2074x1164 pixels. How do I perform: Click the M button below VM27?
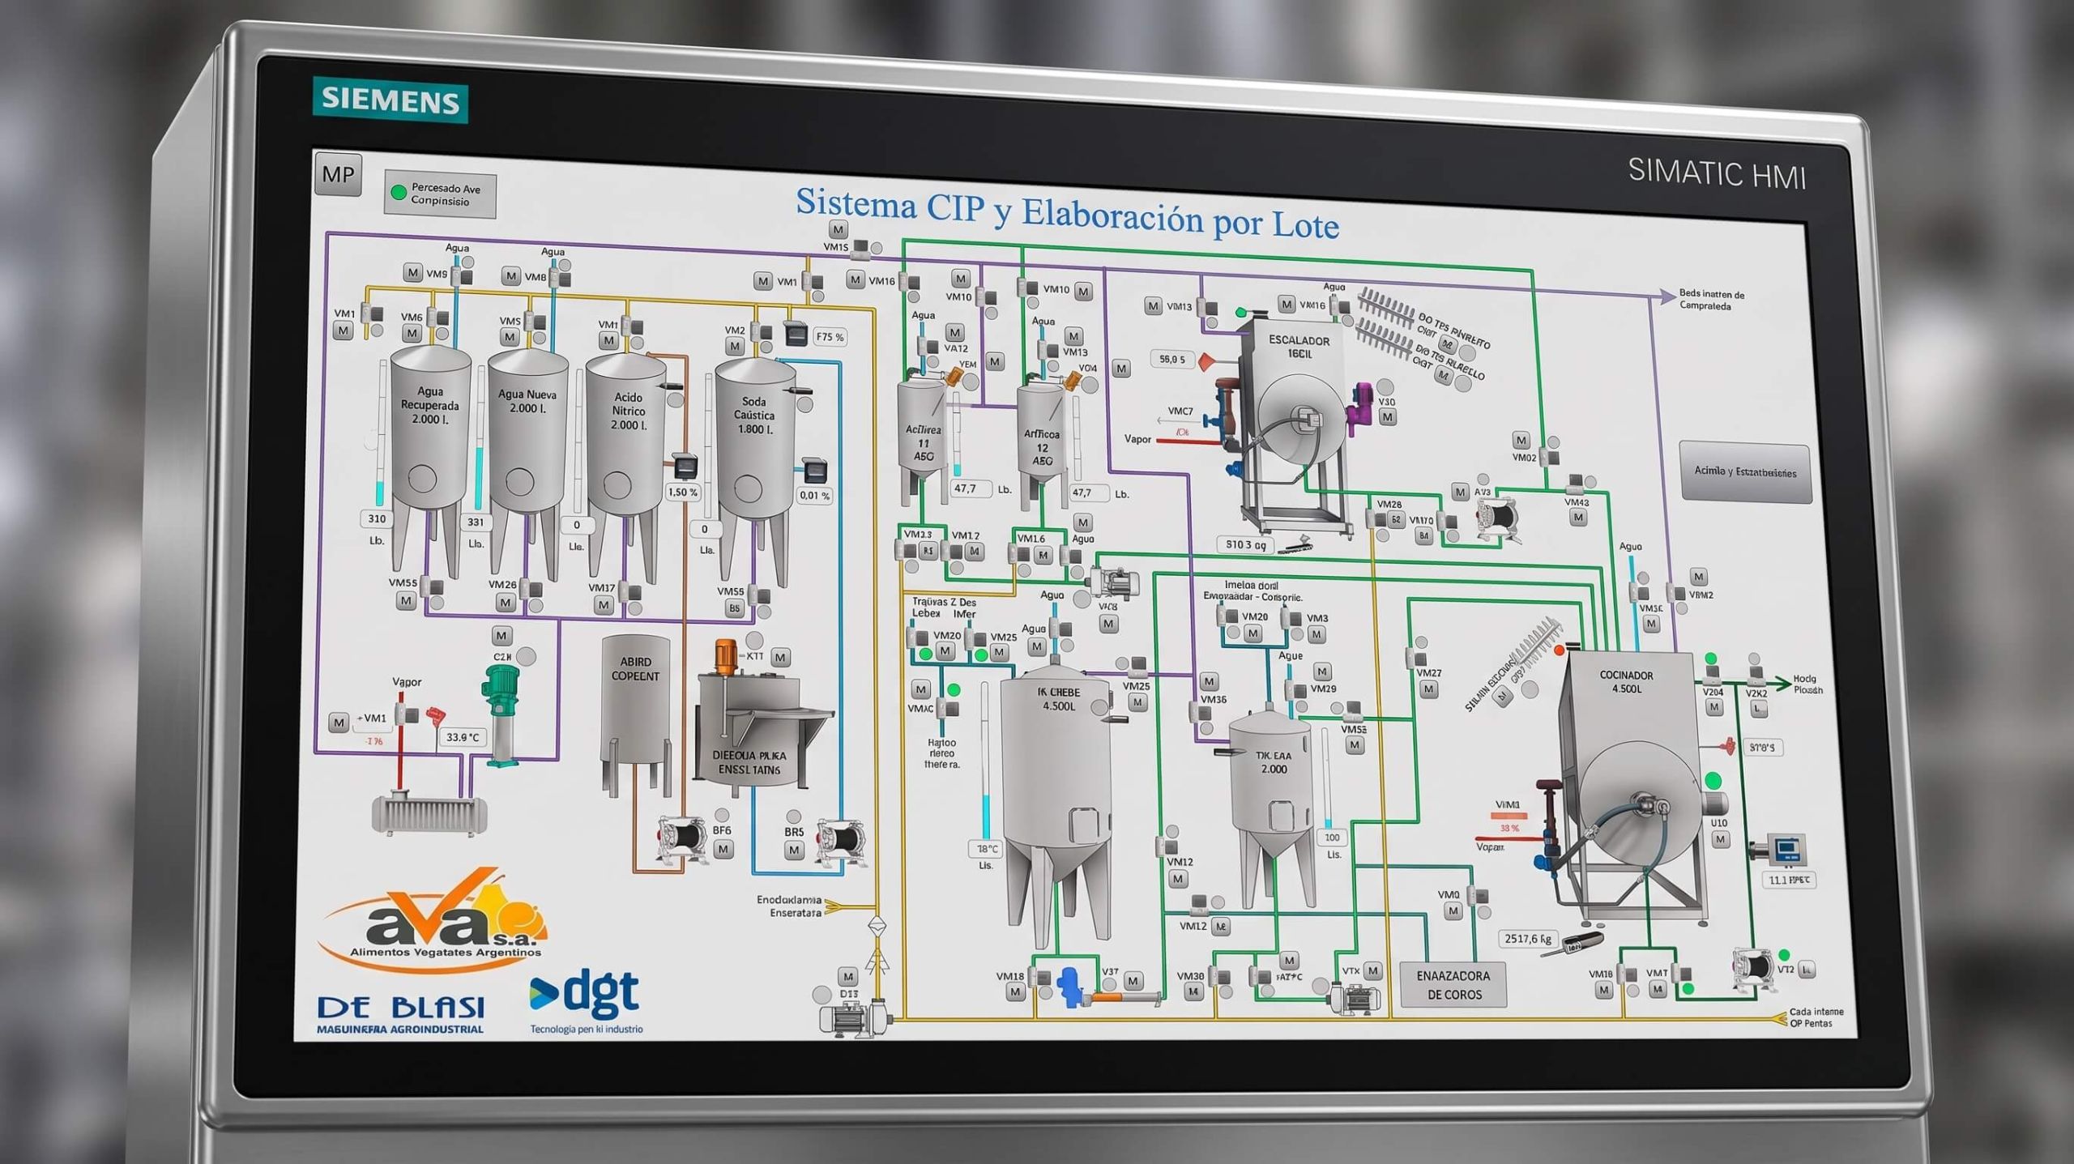(1429, 689)
